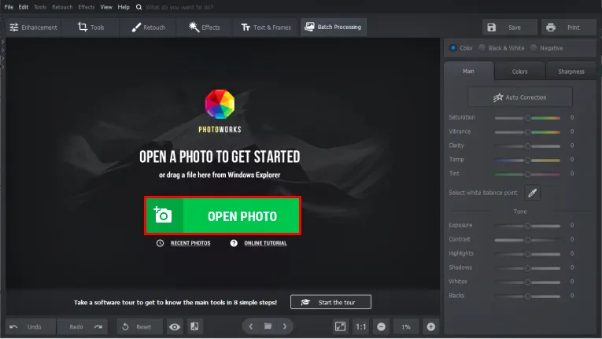This screenshot has height=339, width=602.
Task: Click the Contrast slider handle
Action: click(527, 240)
